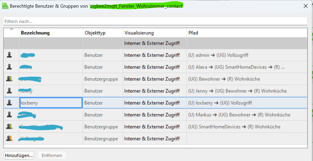Toggle sort order with header arrow
This screenshot has height=161, width=313.
point(11,29)
